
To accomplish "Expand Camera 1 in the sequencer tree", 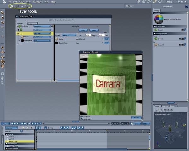I will [8, 137].
